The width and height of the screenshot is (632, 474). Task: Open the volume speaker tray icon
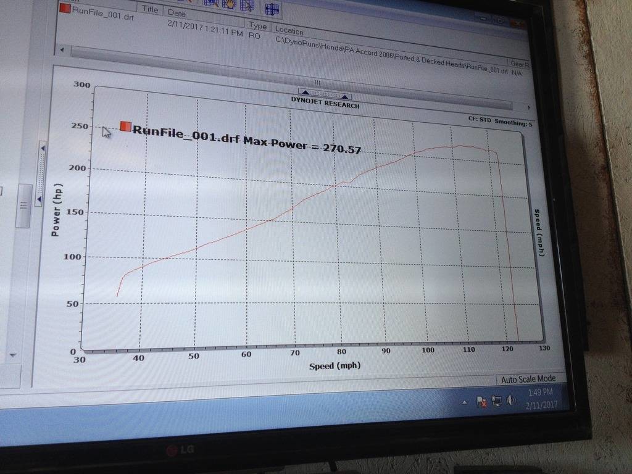tap(511, 400)
